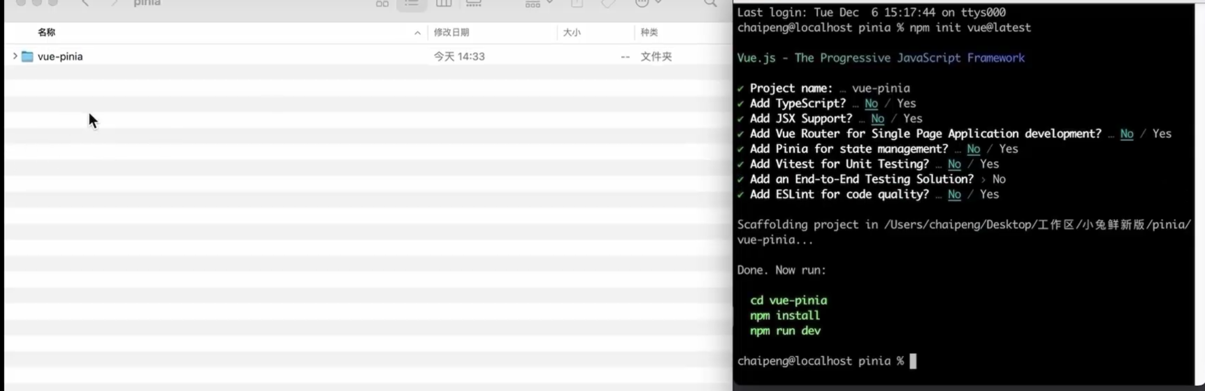Image resolution: width=1205 pixels, height=391 pixels.
Task: Expand the vue-pinia folder chevron
Action: click(15, 57)
